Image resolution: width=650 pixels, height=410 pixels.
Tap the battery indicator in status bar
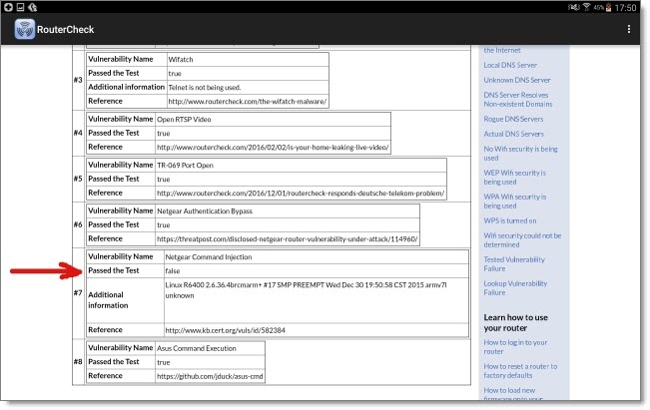tap(607, 7)
